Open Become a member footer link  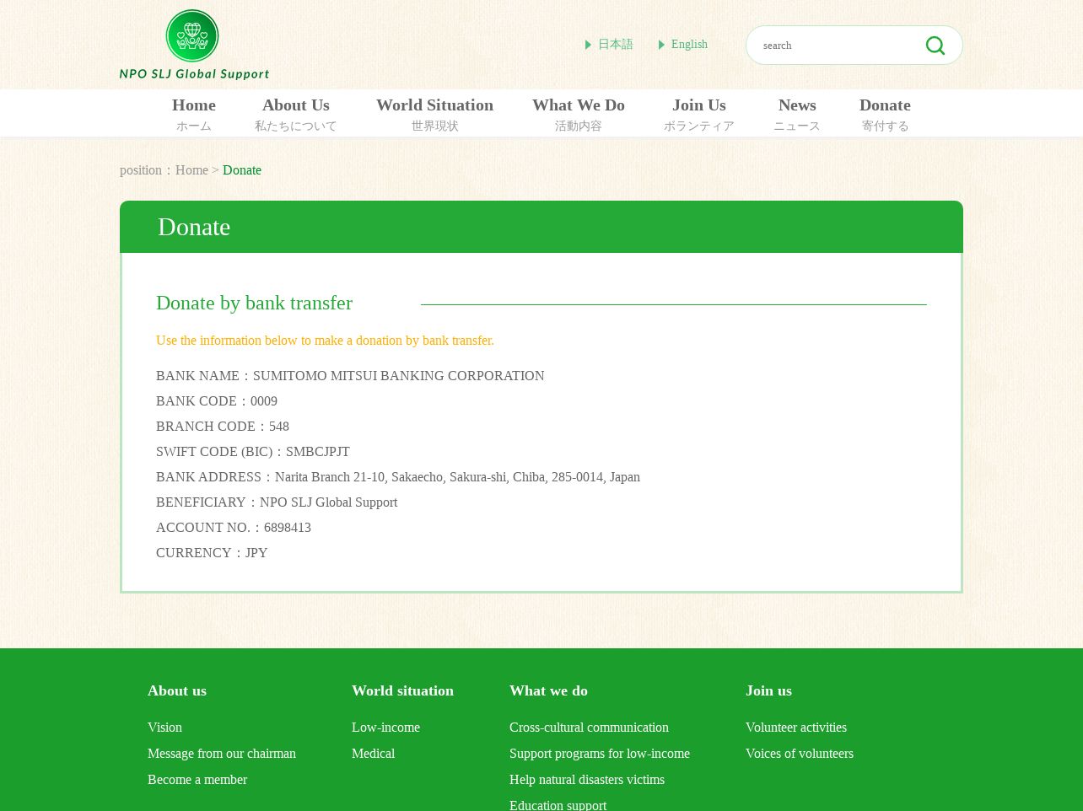coord(197,780)
